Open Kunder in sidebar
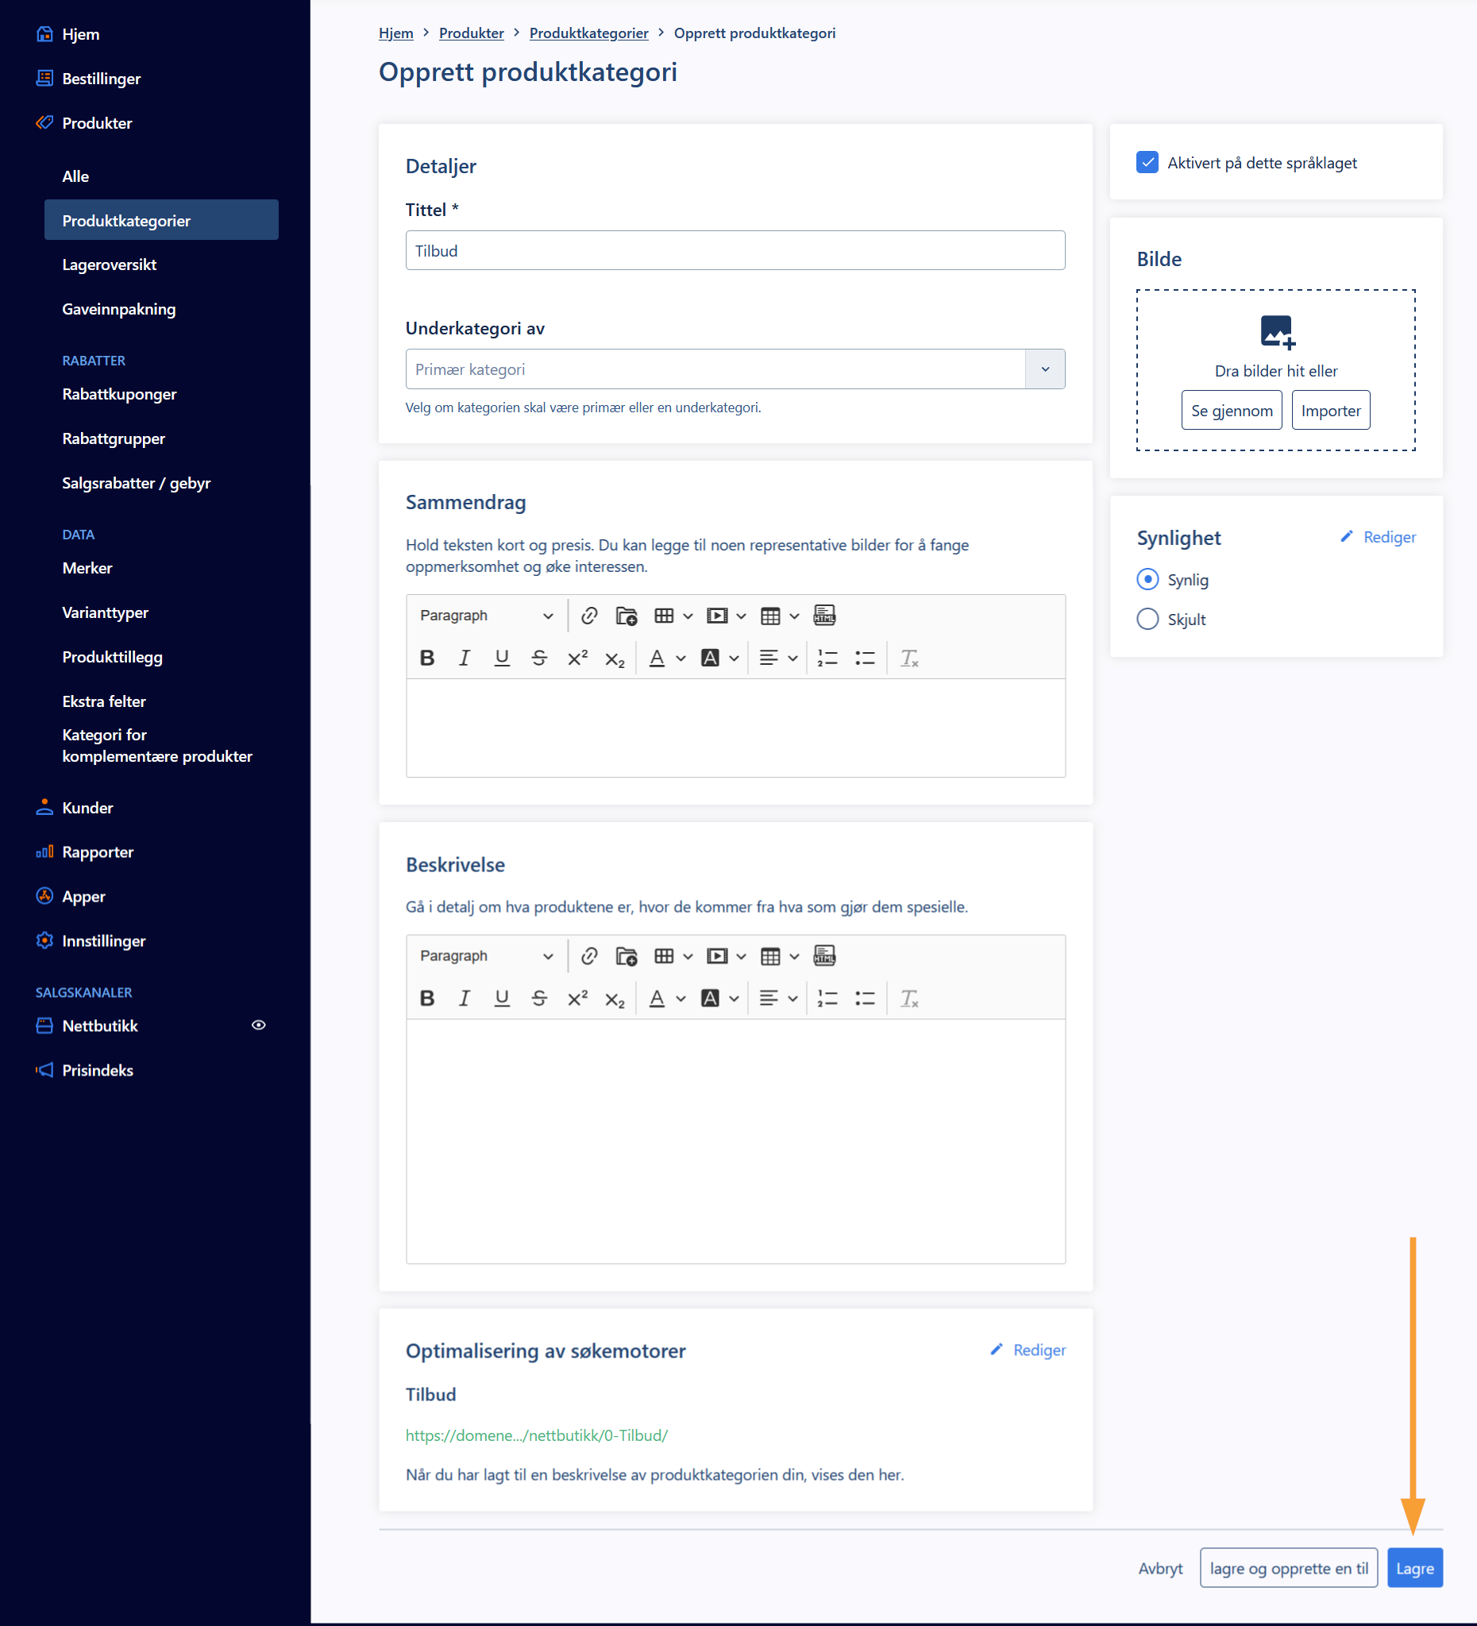The image size is (1477, 1626). pos(87,807)
